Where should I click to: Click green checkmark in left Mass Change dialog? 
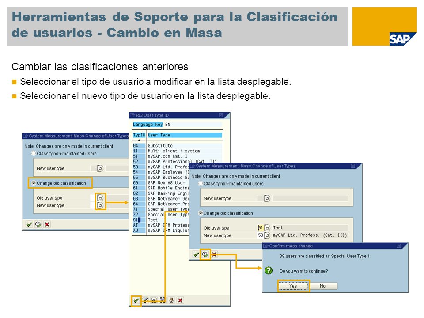[x=29, y=224]
